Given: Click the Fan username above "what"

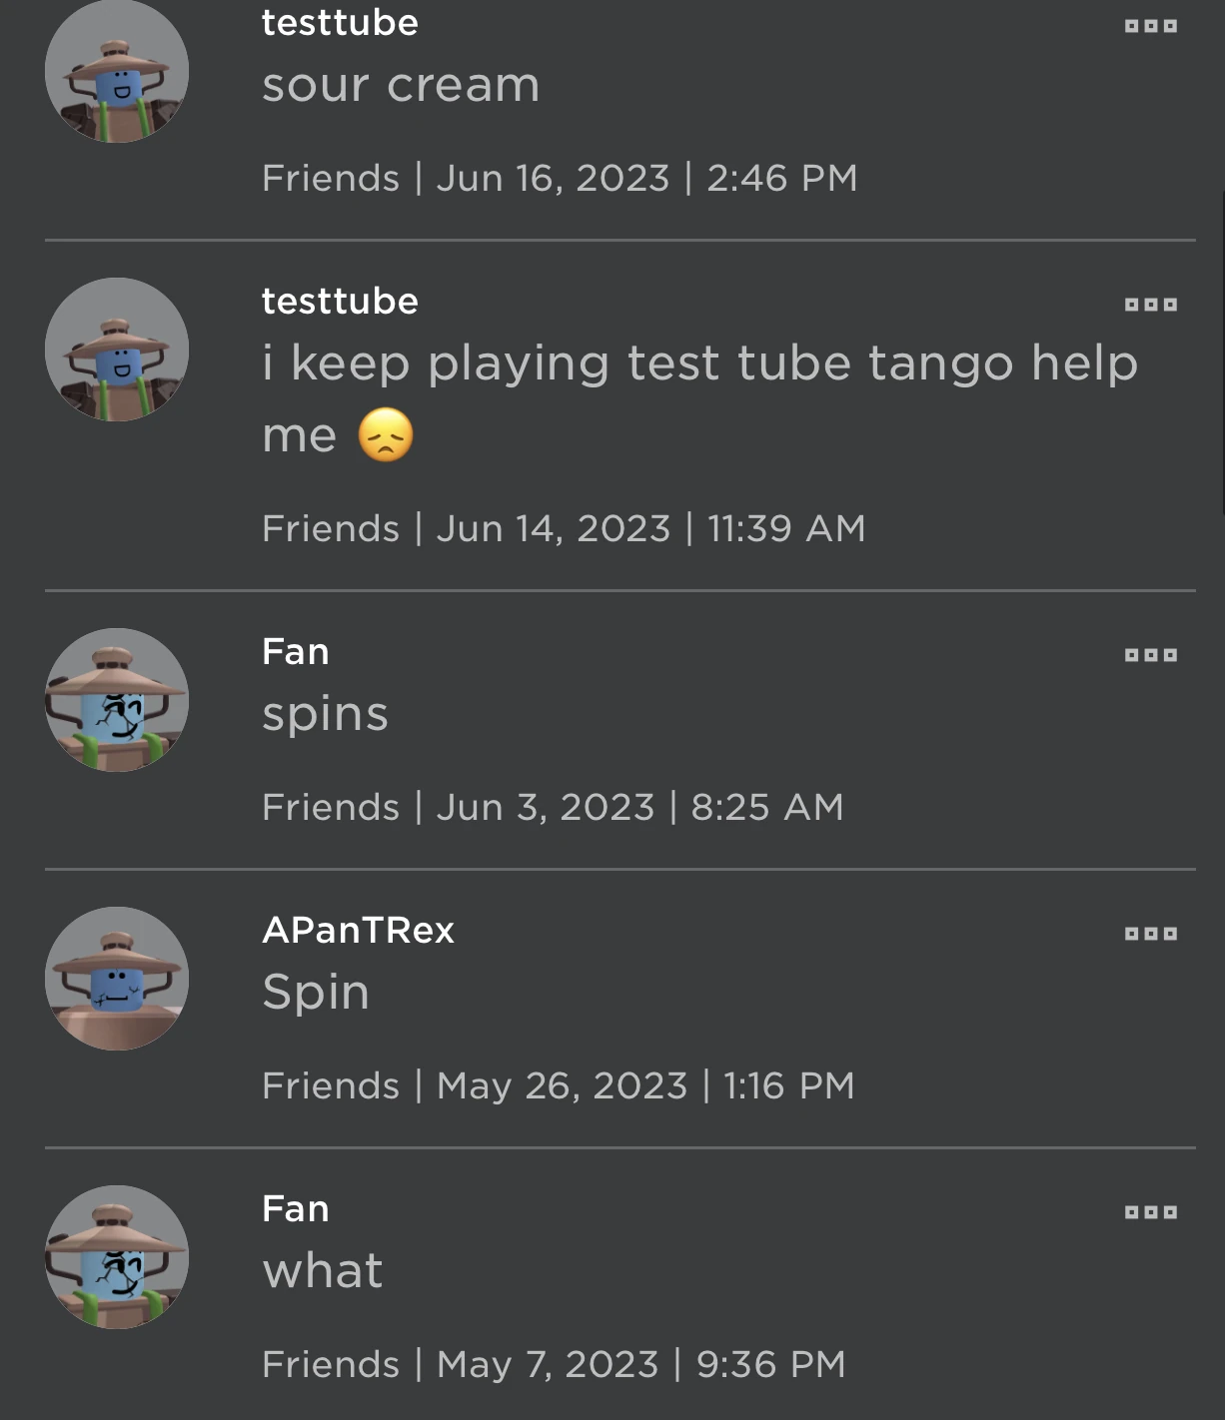Looking at the screenshot, I should pyautogui.click(x=296, y=1209).
